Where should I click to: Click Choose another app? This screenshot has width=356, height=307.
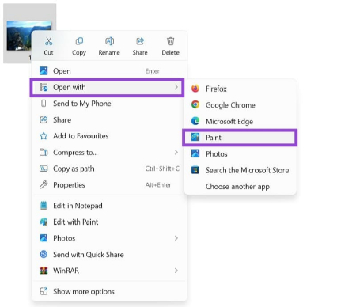tap(240, 187)
